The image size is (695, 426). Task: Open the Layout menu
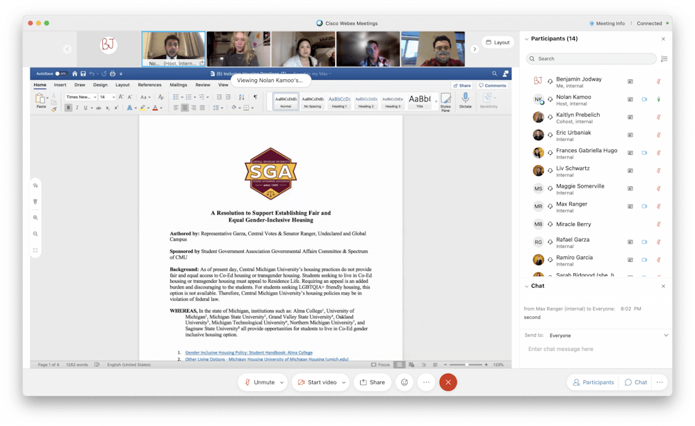[x=498, y=42]
